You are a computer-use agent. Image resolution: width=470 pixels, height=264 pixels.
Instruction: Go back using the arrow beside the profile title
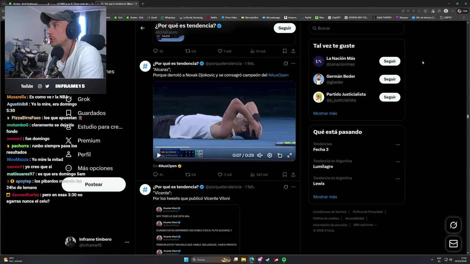(142, 28)
